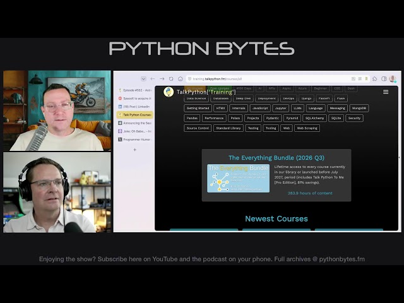Select the Getting Started tag
This screenshot has width=404, height=303.
point(198,108)
